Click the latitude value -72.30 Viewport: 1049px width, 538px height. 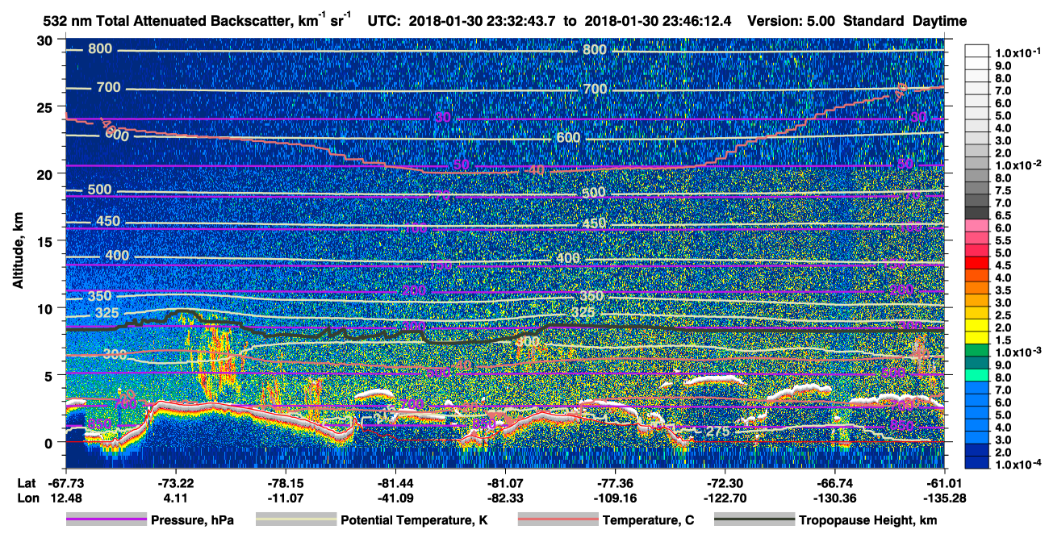point(725,483)
